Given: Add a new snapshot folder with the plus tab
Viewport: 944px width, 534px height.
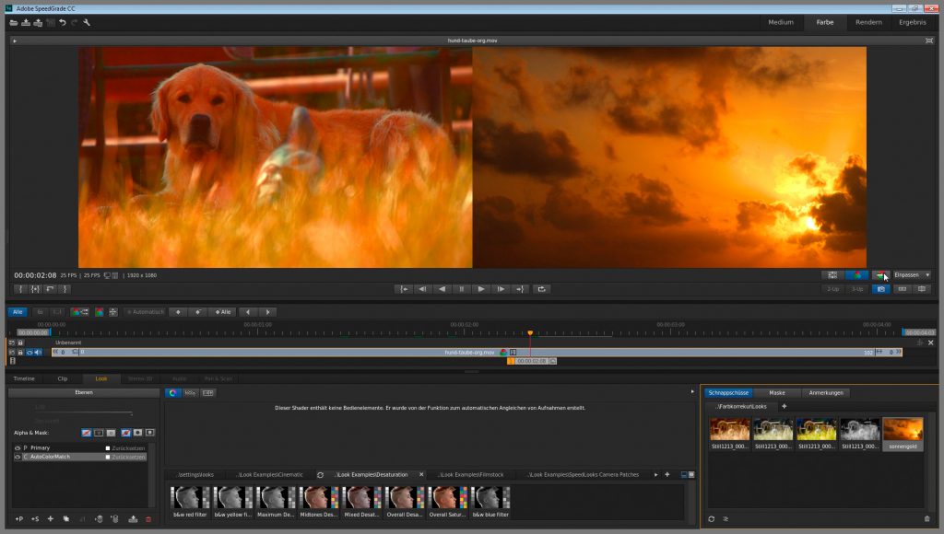Looking at the screenshot, I should [x=785, y=406].
